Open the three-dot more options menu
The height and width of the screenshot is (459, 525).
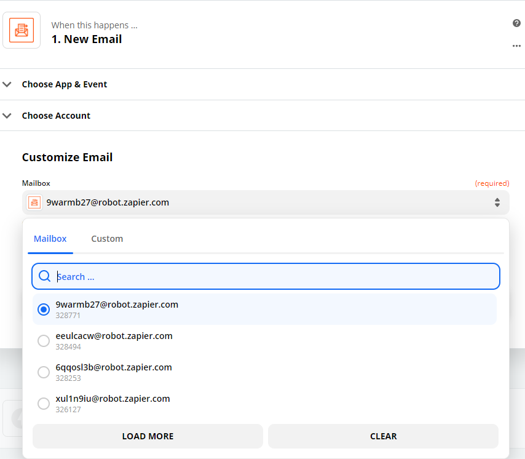tap(516, 46)
